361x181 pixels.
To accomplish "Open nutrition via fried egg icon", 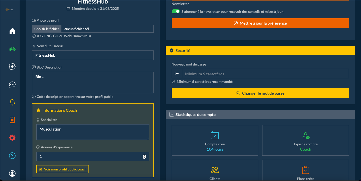I will click(12, 67).
